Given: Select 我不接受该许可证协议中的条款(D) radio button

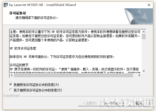Looking at the screenshot, I should [11, 90].
